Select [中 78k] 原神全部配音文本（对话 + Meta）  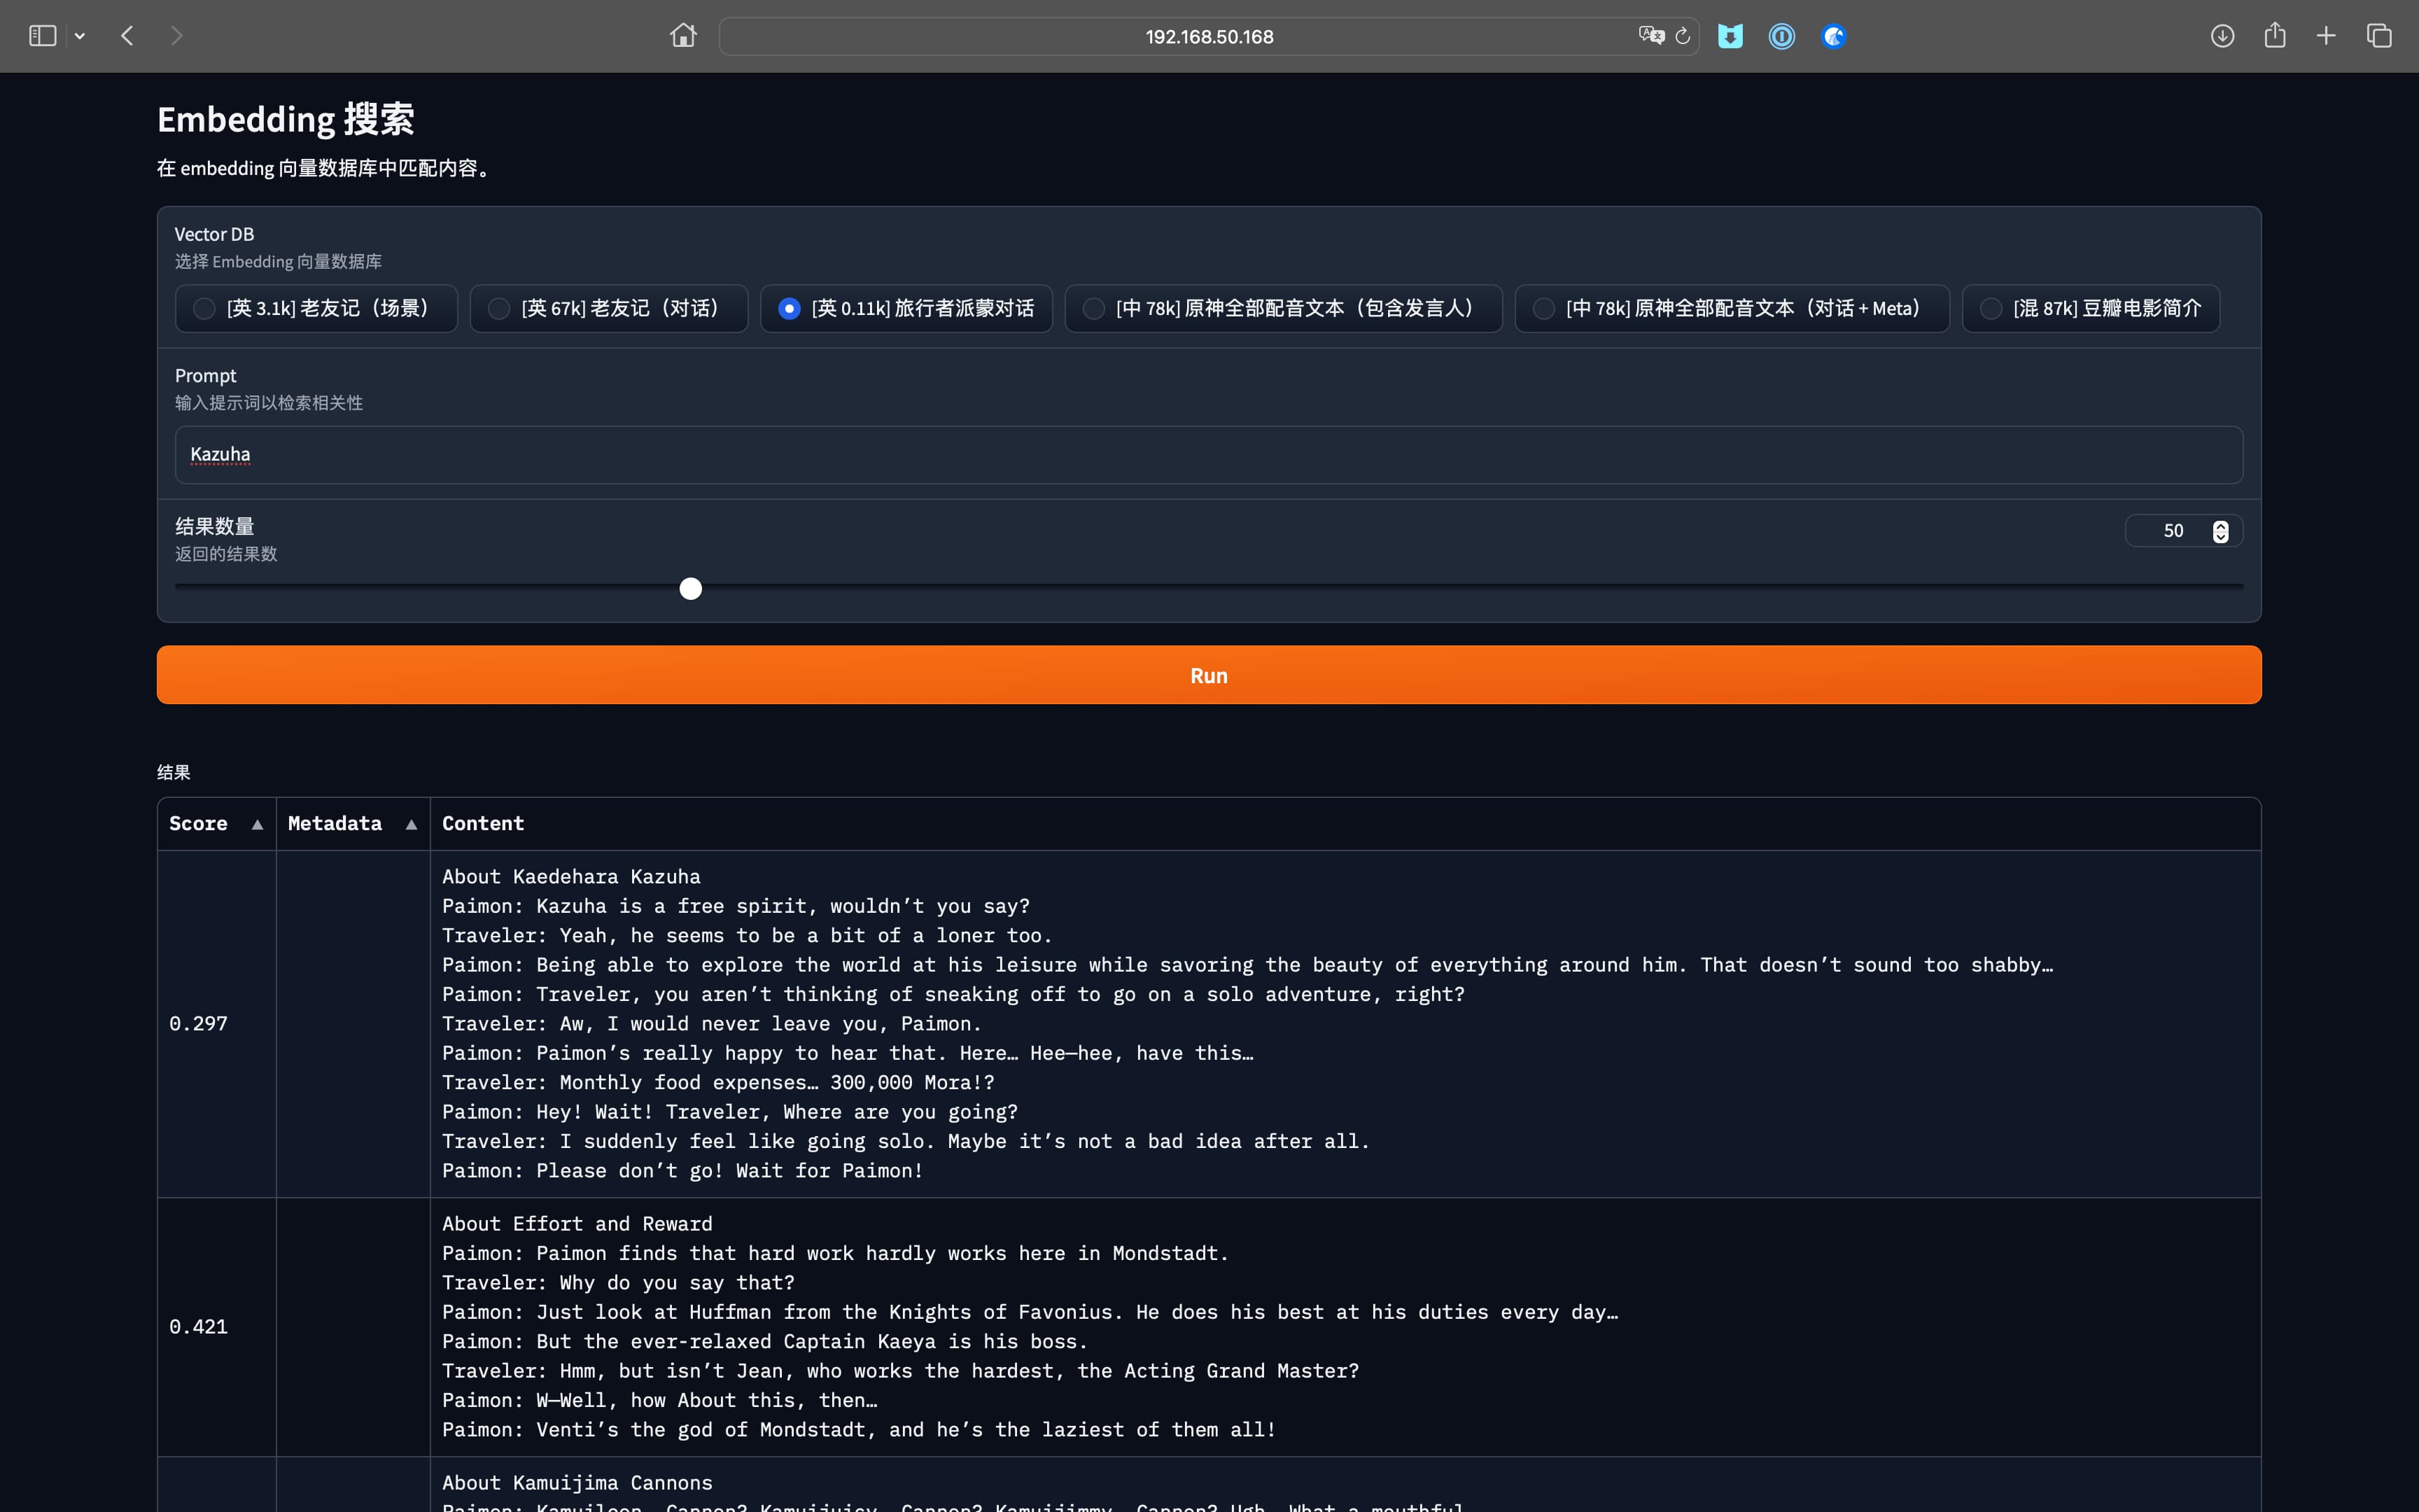[x=1732, y=308]
